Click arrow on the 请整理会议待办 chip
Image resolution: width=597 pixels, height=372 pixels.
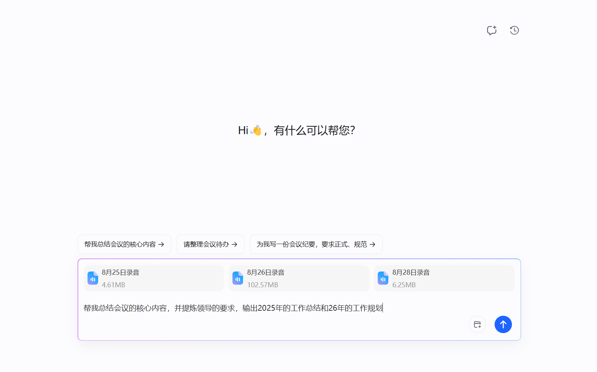point(235,244)
